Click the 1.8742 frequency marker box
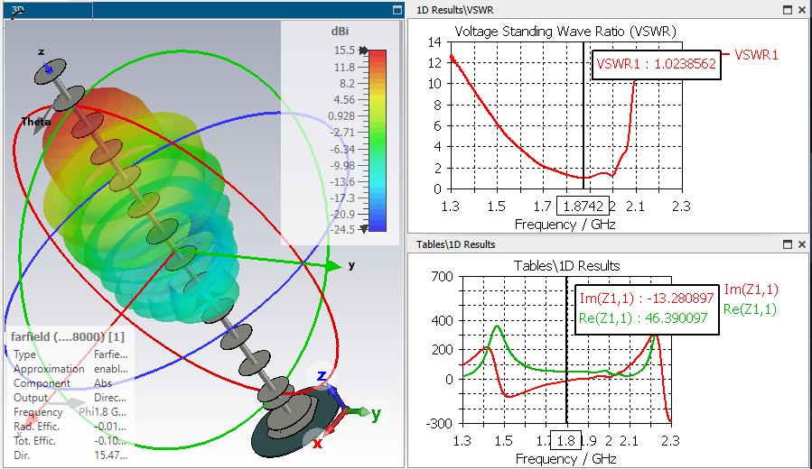 [x=583, y=207]
